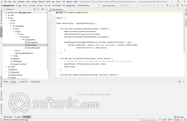Close the MainActivity.kt editor tab
The image size is (187, 121).
(64, 9)
